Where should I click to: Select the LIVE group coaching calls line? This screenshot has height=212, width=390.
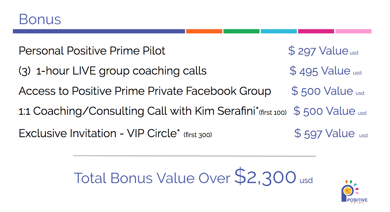(x=112, y=71)
